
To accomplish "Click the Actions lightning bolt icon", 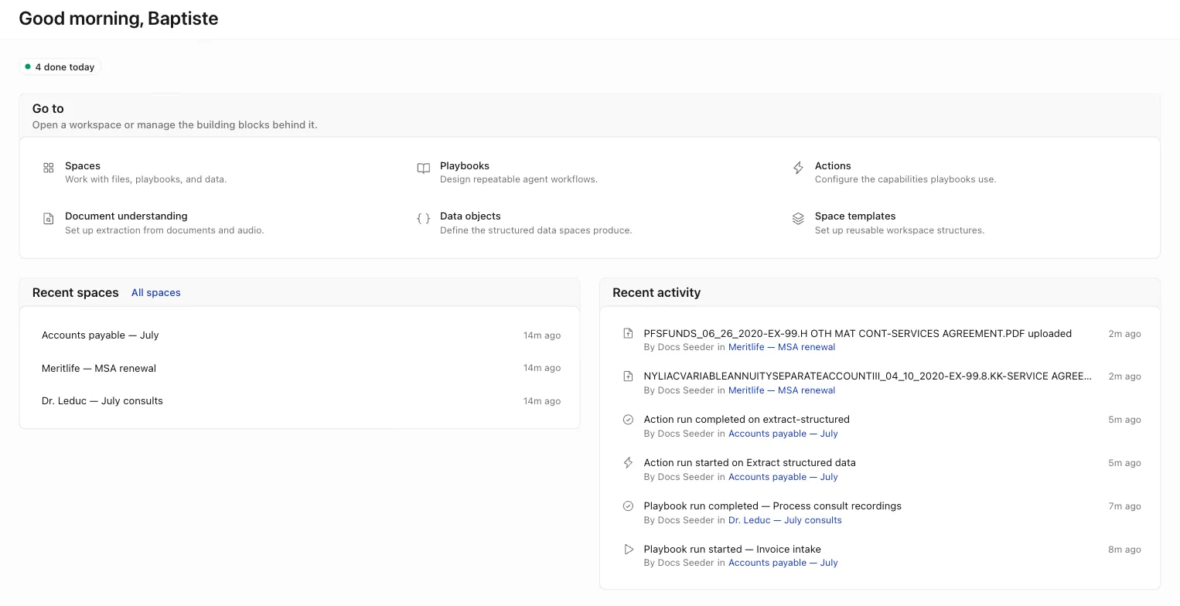I will [x=798, y=168].
